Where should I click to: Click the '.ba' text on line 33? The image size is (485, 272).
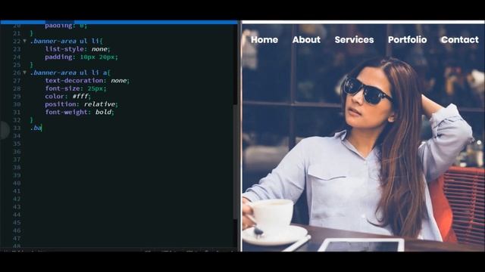click(x=36, y=128)
